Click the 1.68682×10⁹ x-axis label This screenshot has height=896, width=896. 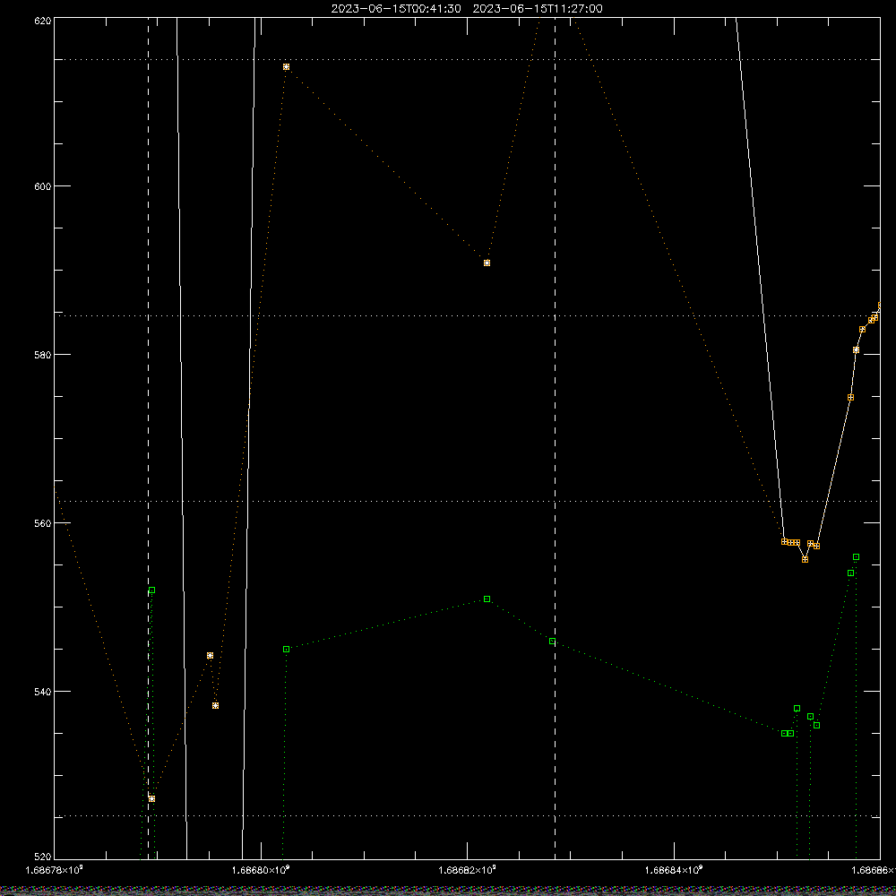(x=468, y=870)
